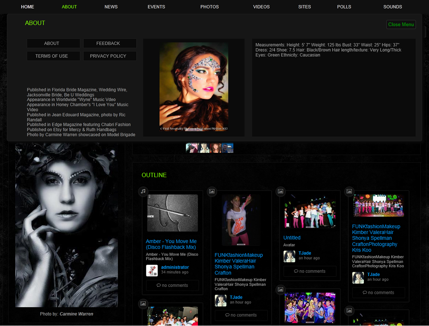The image size is (429, 326).
Task: Click 'no comments' under the Amber track
Action: 172,285
